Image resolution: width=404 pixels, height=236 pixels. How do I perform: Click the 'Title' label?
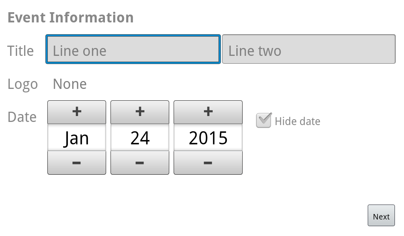click(x=21, y=51)
